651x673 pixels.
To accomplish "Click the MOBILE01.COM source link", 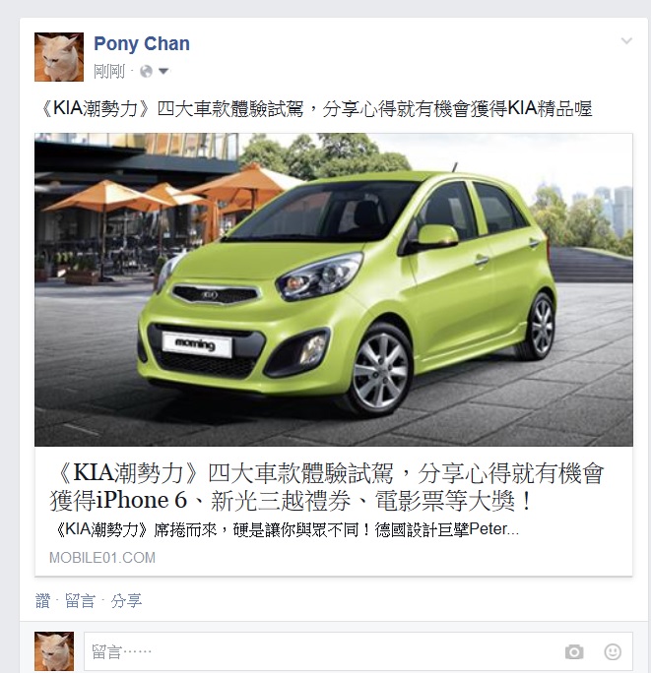I will point(102,558).
